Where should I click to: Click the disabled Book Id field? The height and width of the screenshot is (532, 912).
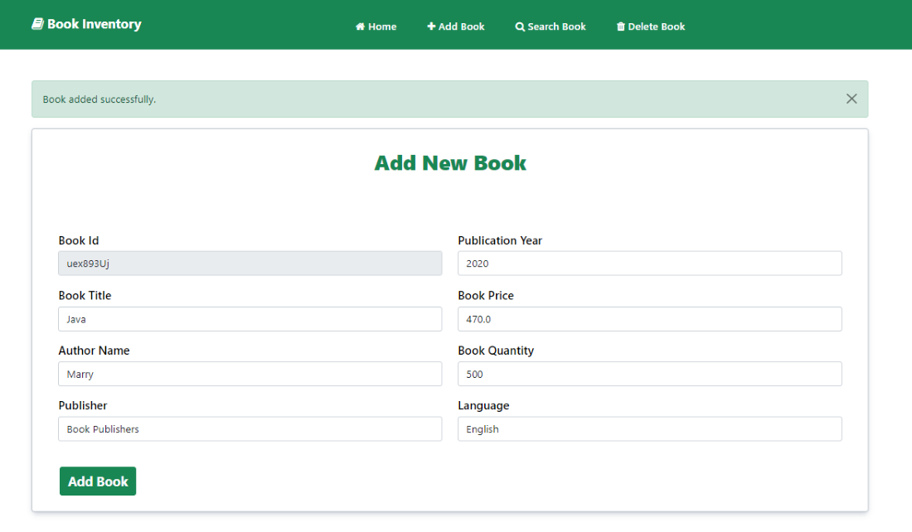[249, 263]
